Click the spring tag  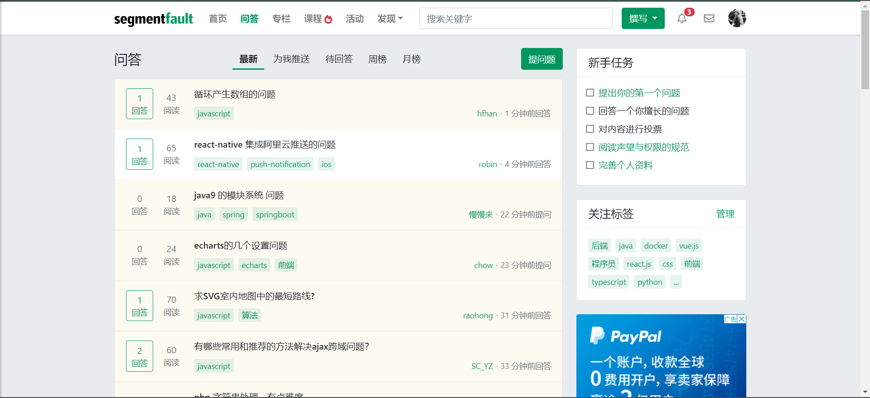pyautogui.click(x=233, y=215)
